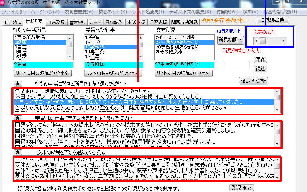Open the リスト名変更(I) menu
The image size is (307, 192).
click(x=148, y=12)
